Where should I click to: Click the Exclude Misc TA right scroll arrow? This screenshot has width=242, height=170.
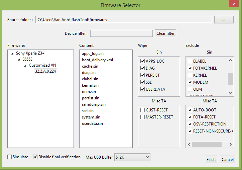tap(230, 145)
